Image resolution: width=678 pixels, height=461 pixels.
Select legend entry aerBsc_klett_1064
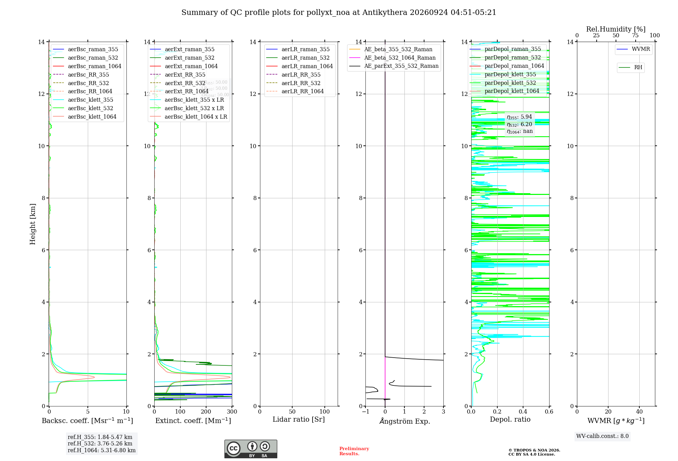[x=85, y=117]
